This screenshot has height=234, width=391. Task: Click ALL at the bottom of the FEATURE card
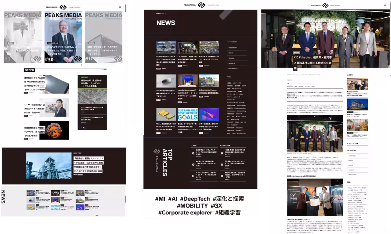(83, 128)
